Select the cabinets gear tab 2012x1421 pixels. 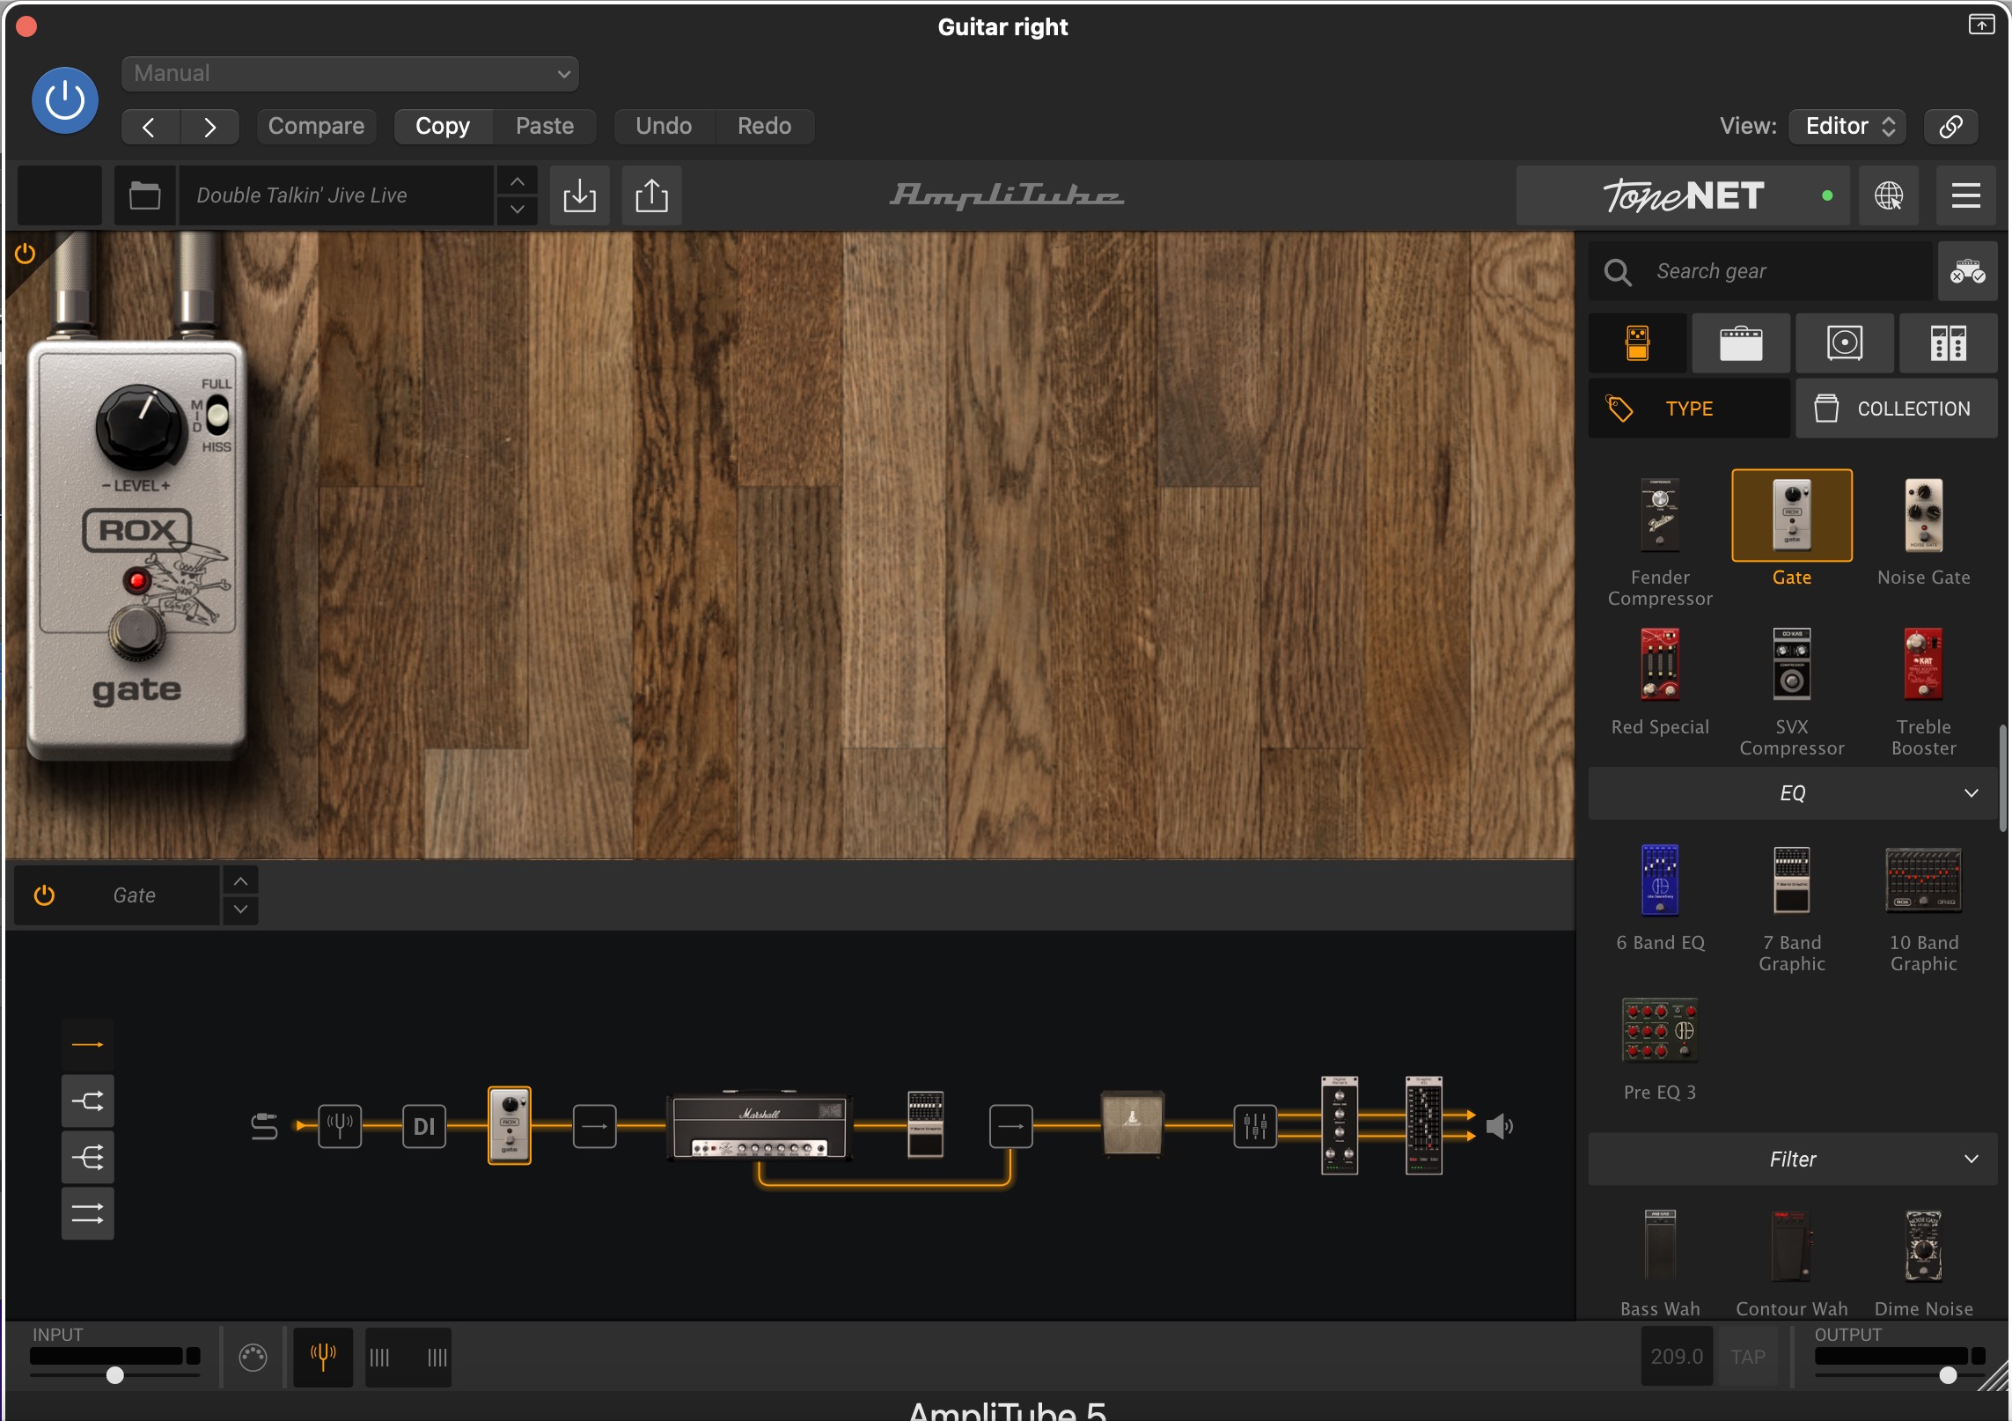1845,343
